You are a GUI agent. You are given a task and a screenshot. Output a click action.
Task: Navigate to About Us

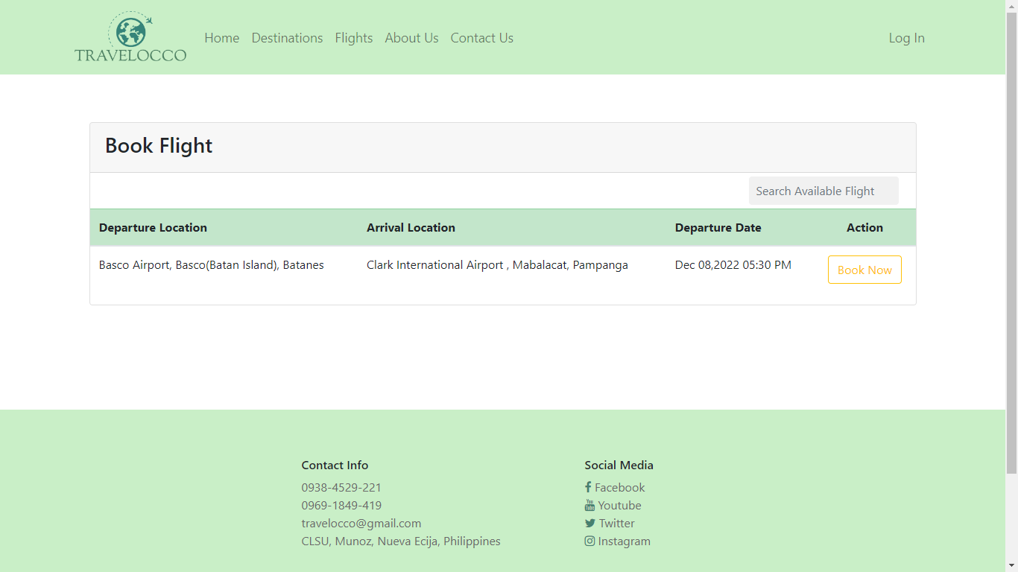(411, 38)
